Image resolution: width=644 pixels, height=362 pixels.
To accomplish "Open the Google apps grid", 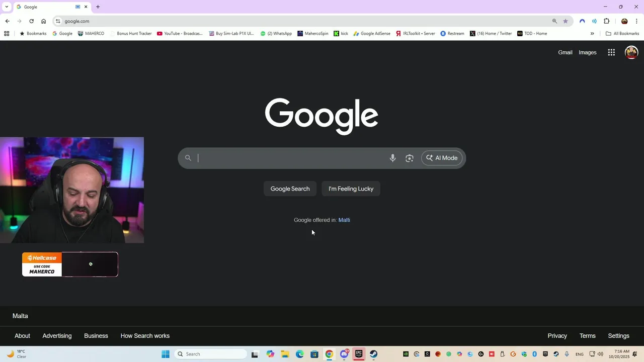I will coord(611,52).
